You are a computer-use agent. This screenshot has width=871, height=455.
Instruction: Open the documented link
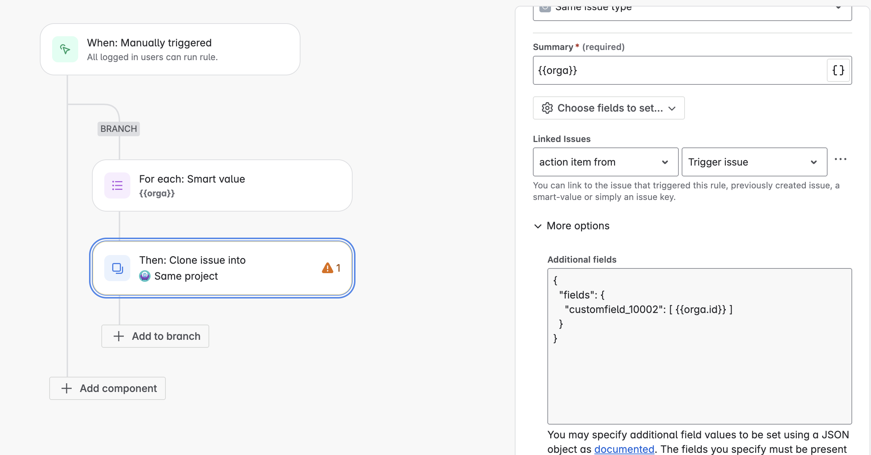624,449
